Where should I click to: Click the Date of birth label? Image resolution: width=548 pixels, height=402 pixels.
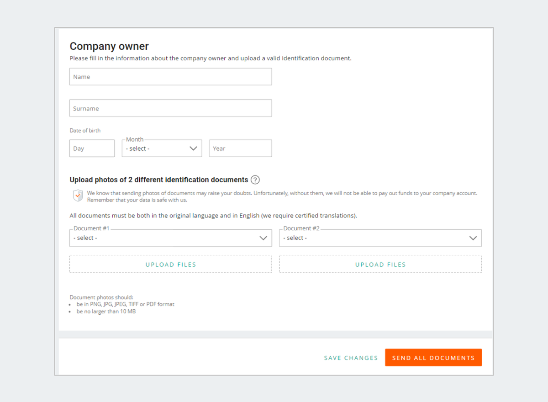pyautogui.click(x=85, y=131)
